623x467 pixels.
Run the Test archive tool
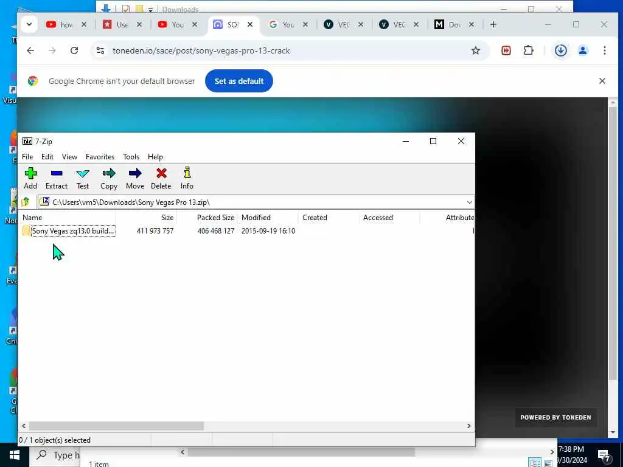tap(83, 178)
